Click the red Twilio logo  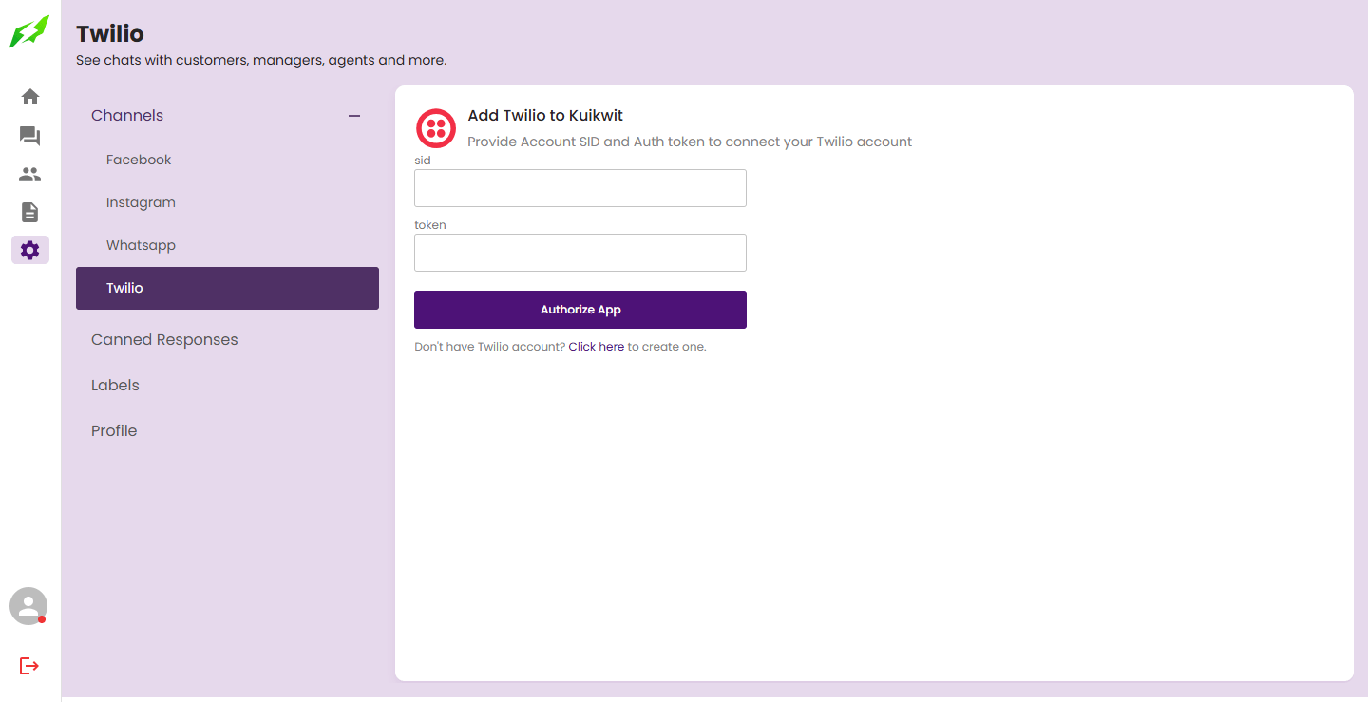point(436,128)
